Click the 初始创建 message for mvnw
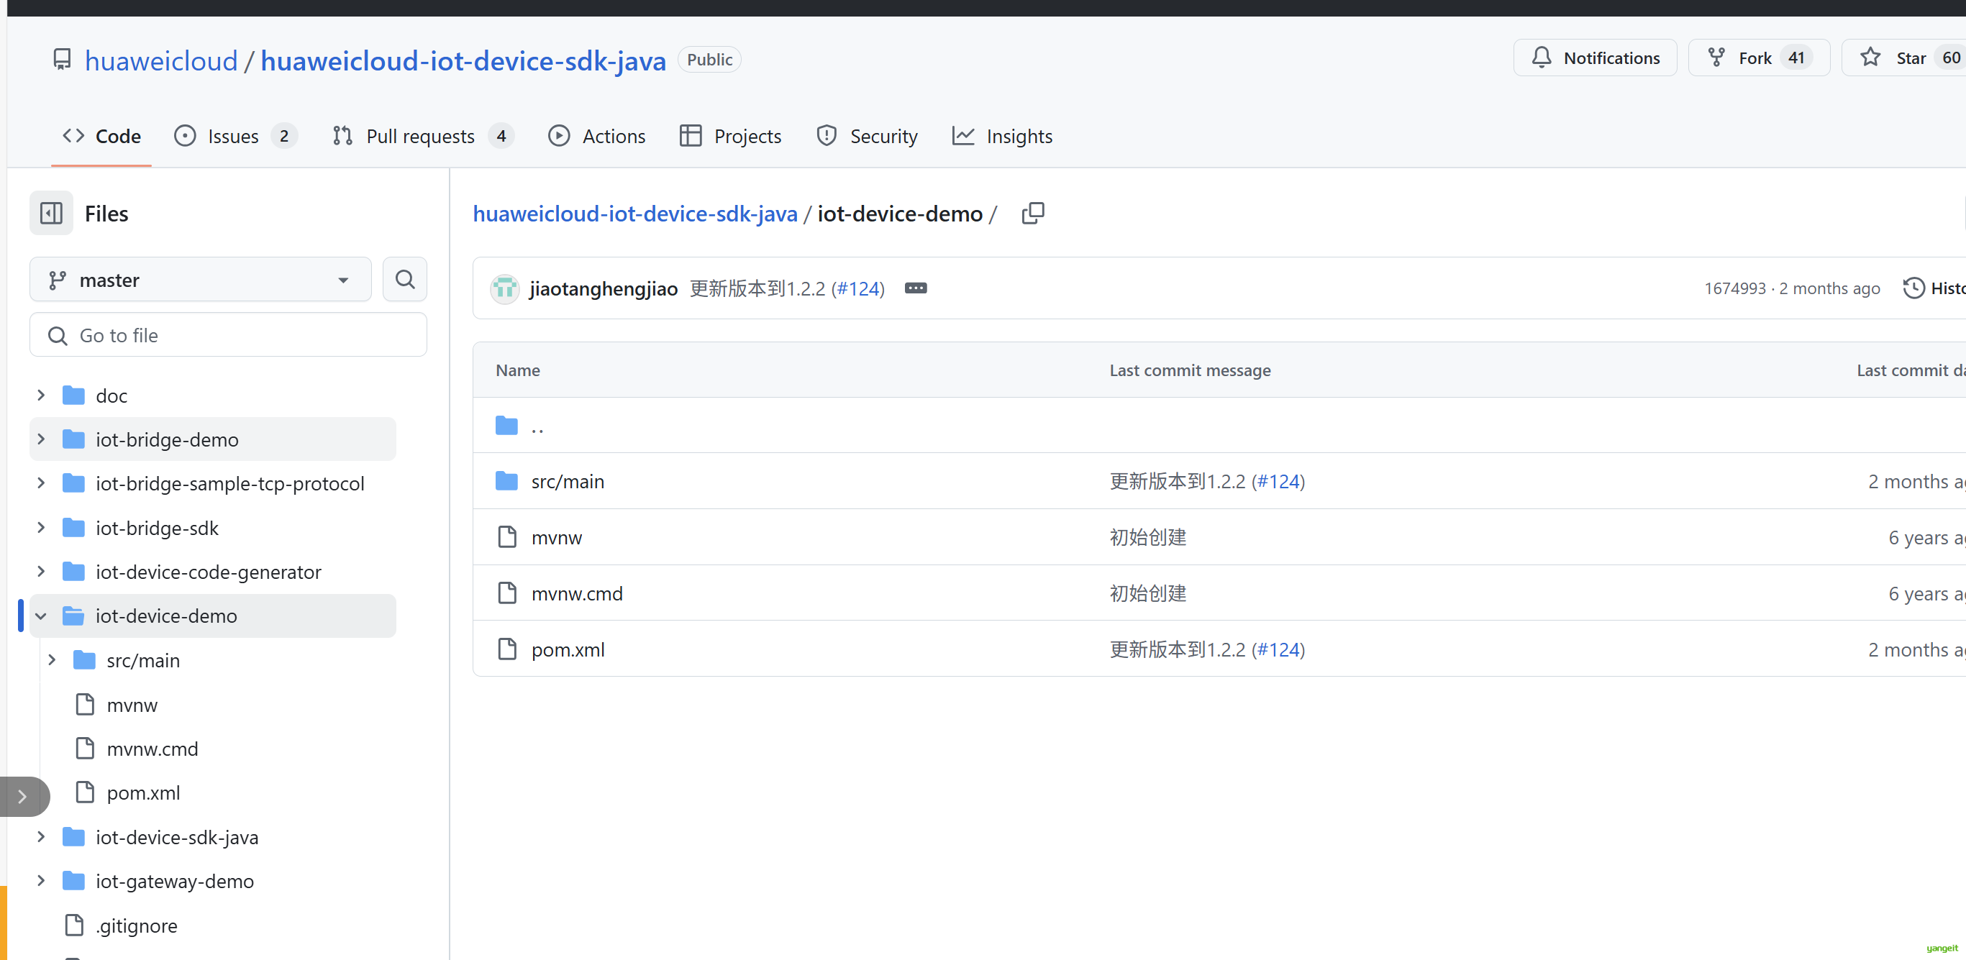This screenshot has width=1966, height=960. click(x=1148, y=537)
